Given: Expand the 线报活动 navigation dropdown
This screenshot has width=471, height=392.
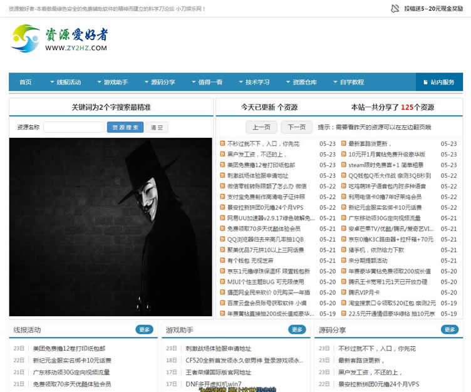Looking at the screenshot, I should click(x=65, y=82).
